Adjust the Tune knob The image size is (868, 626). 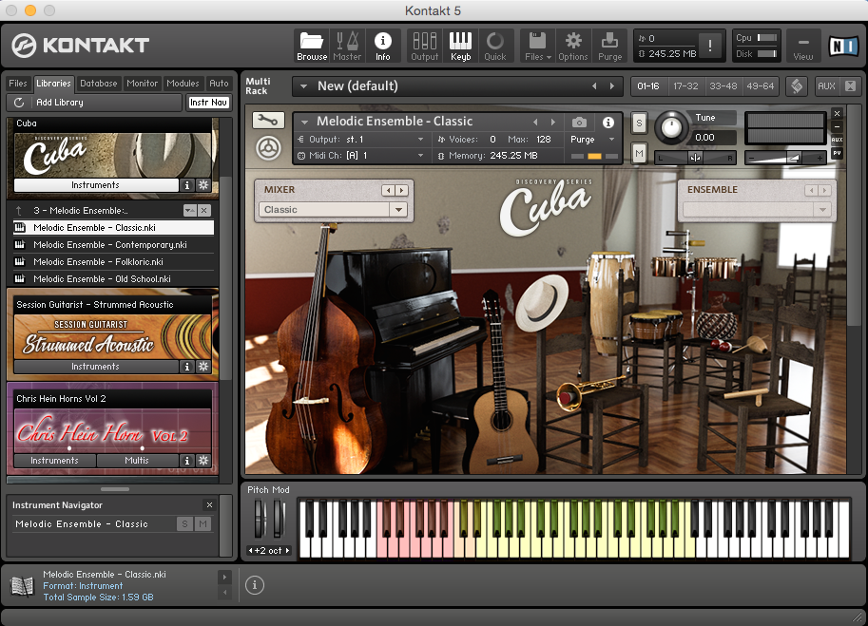pos(671,127)
